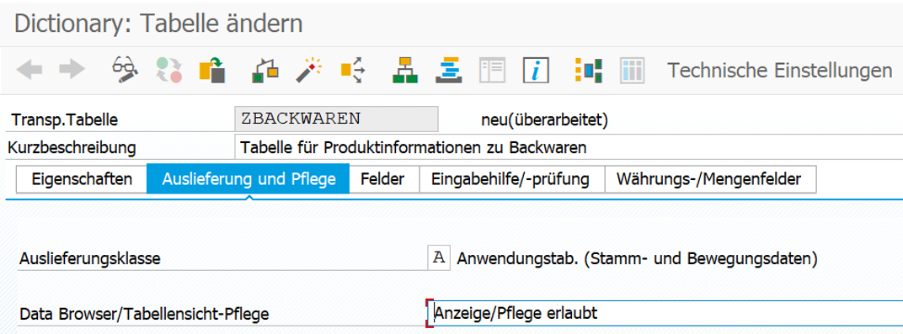Click the greyed-out forward arrow icon
This screenshot has width=903, height=334.
click(72, 70)
